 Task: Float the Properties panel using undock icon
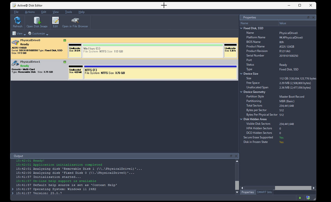tap(308, 17)
